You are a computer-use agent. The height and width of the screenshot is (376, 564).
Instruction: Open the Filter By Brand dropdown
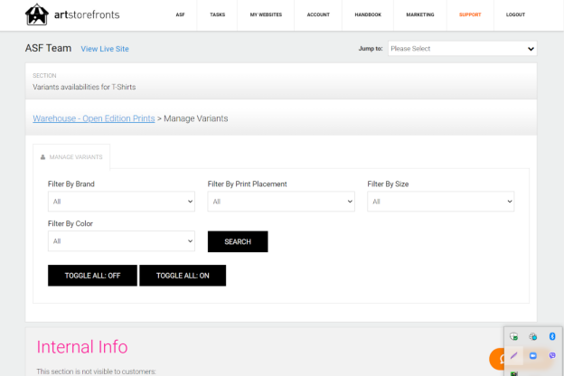coord(121,202)
